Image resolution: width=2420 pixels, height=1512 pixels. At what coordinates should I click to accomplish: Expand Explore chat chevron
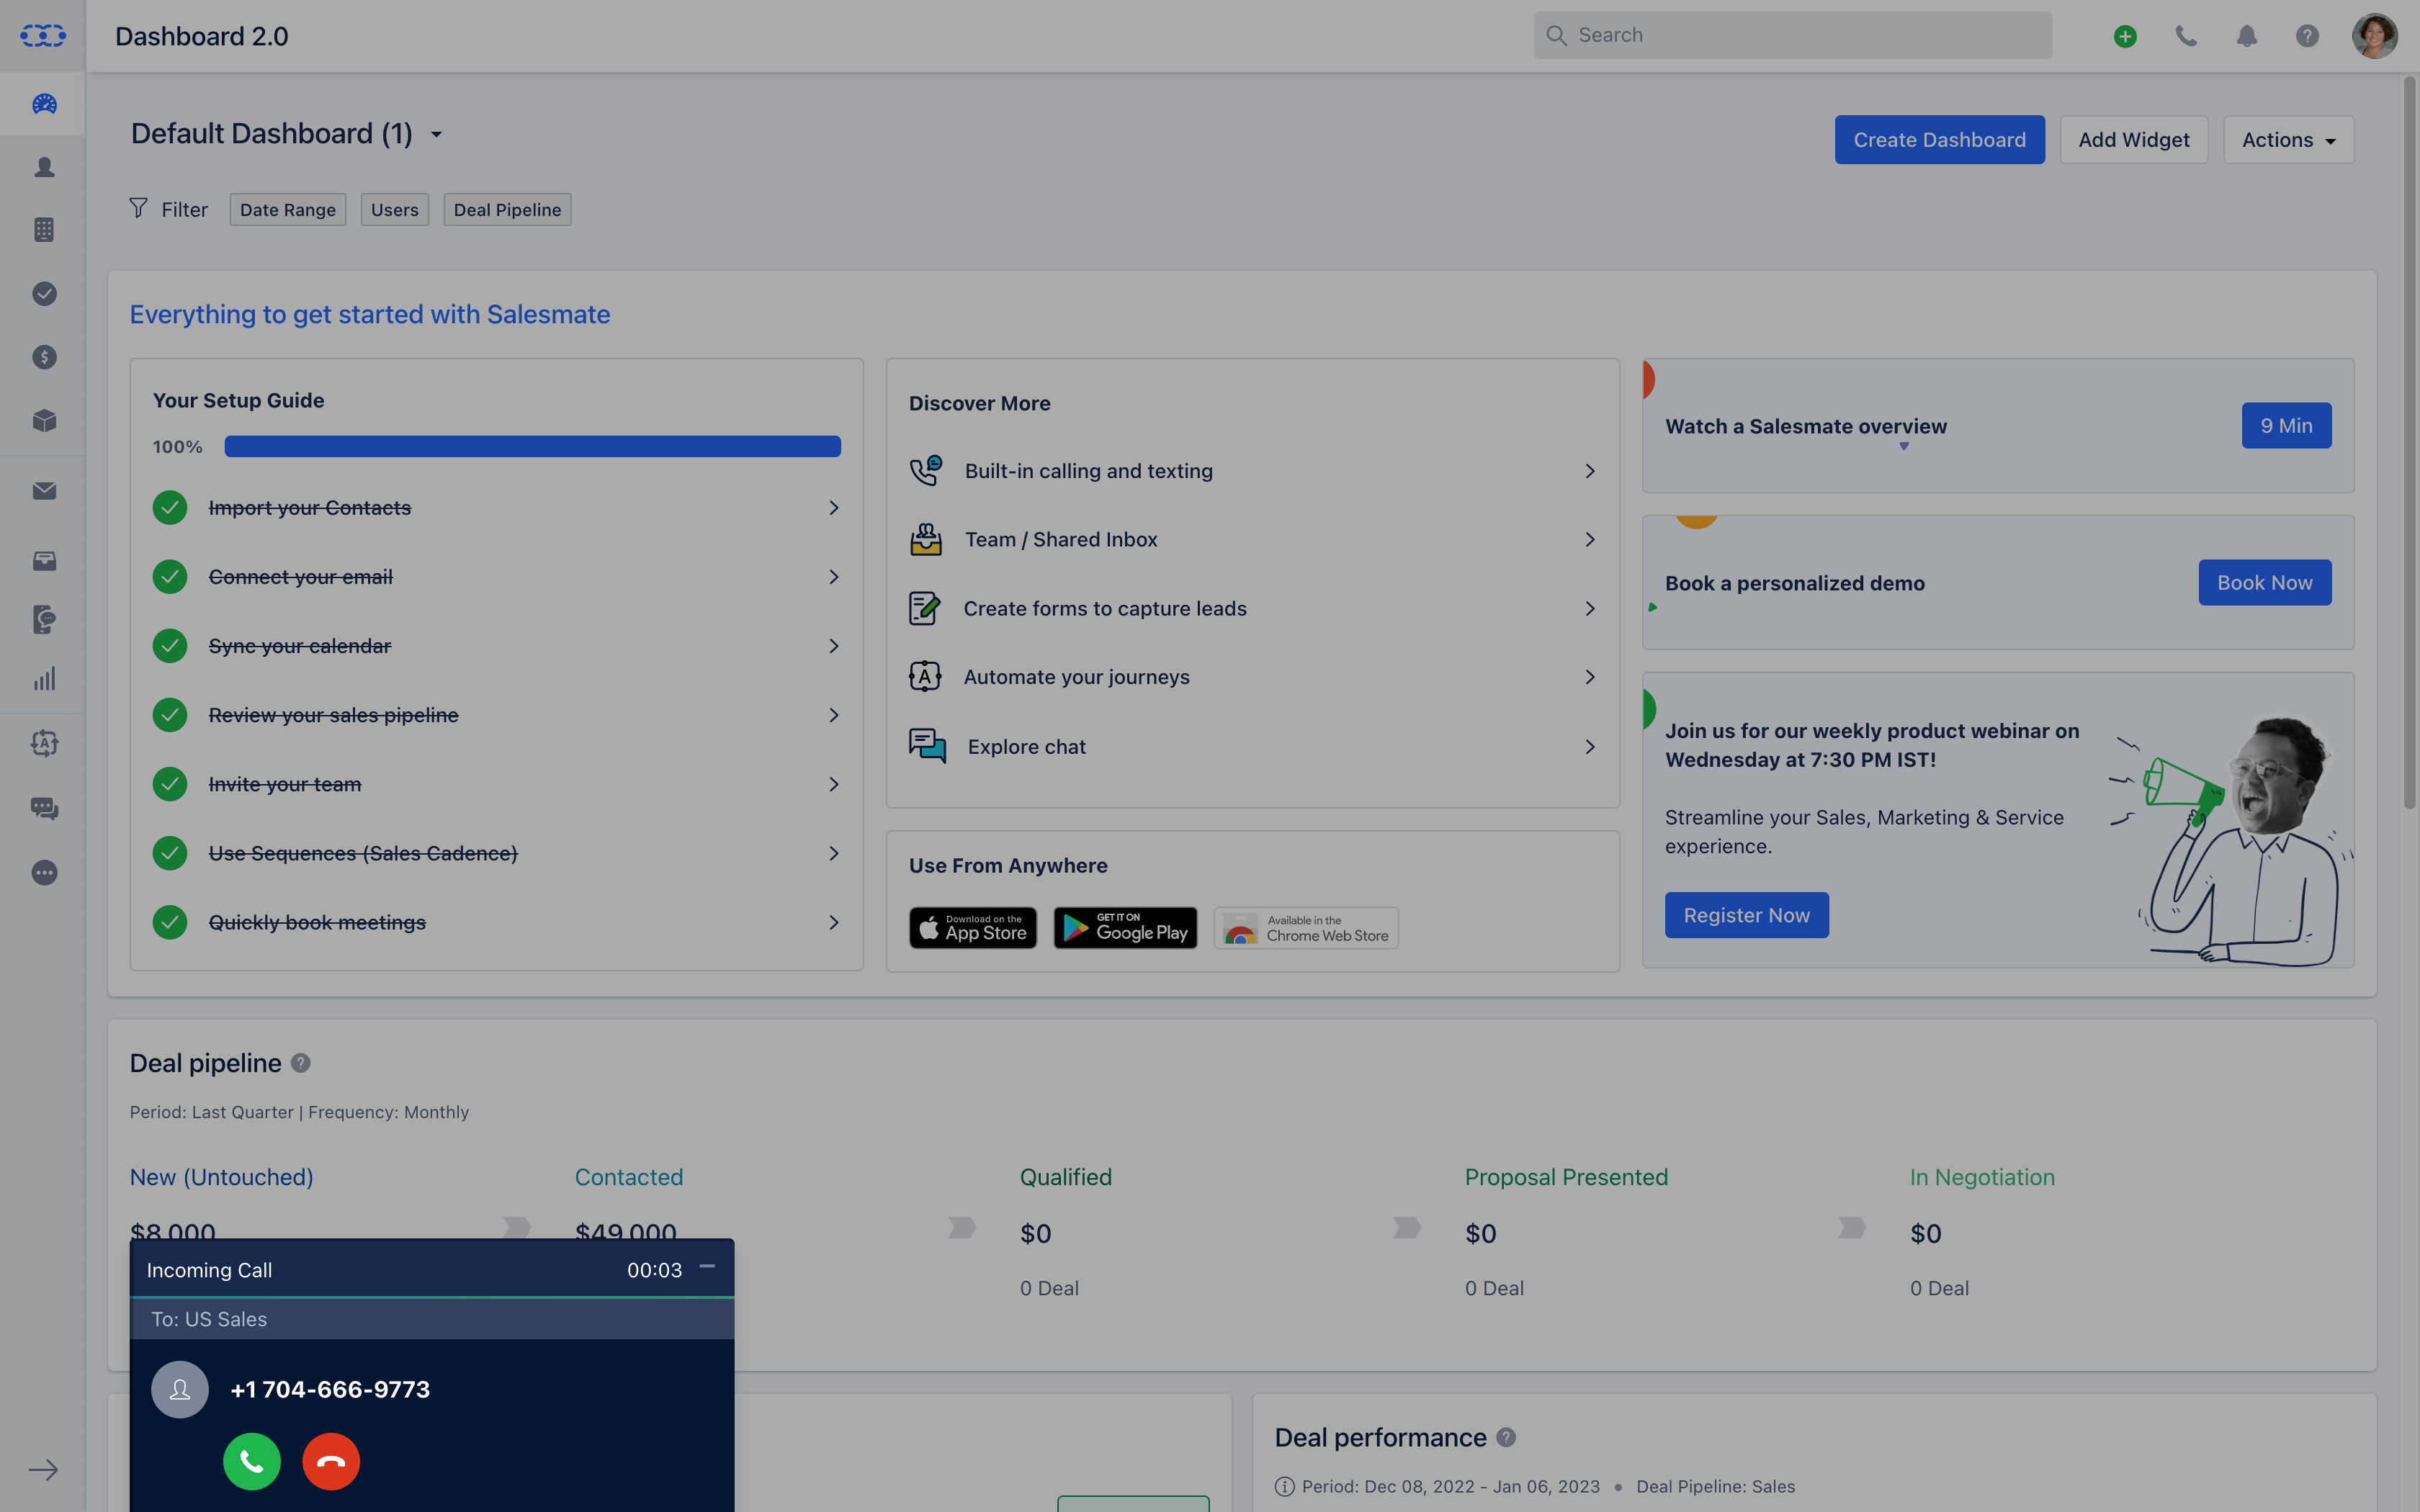click(1590, 747)
